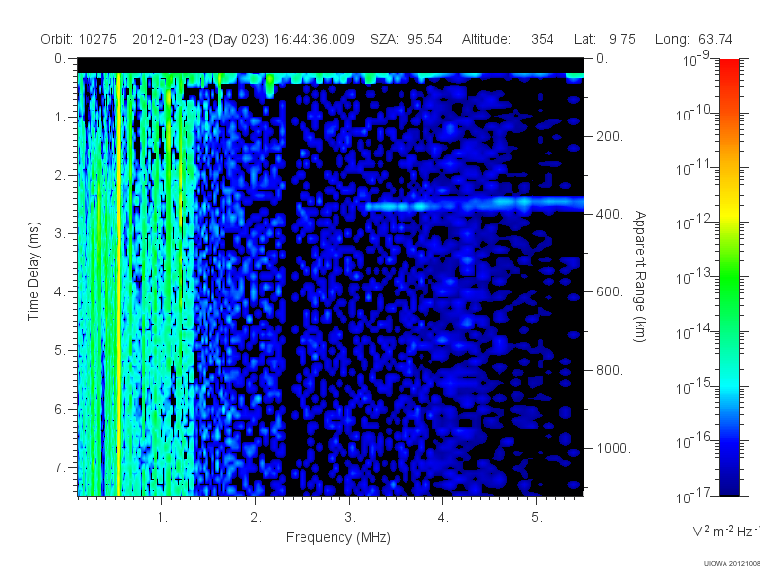The height and width of the screenshot is (583, 778).
Task: Click the V² m⁻² Hz⁻¹ units label
Action: point(726,531)
